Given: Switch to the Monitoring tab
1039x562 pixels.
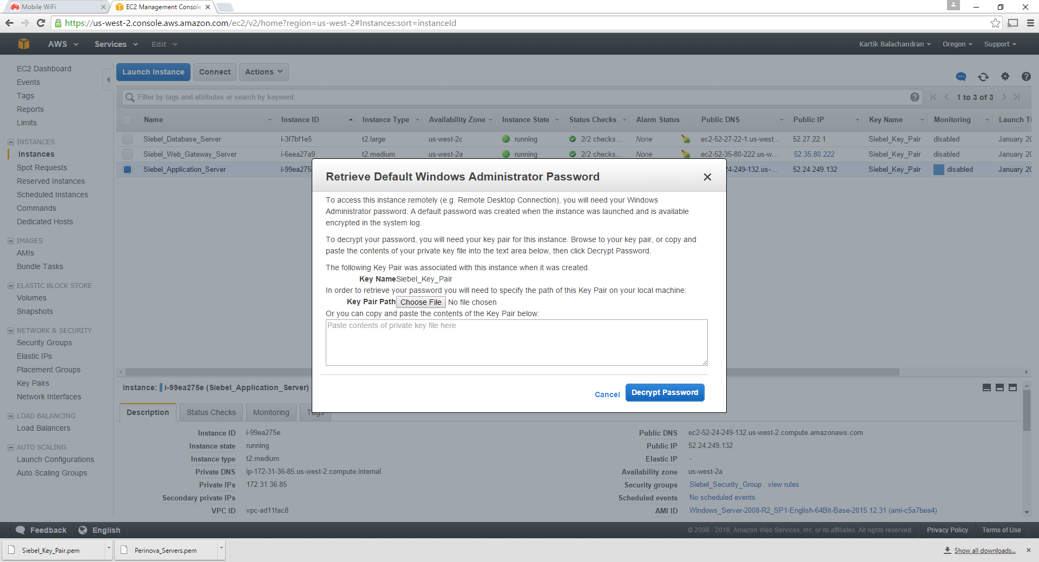Looking at the screenshot, I should click(271, 412).
